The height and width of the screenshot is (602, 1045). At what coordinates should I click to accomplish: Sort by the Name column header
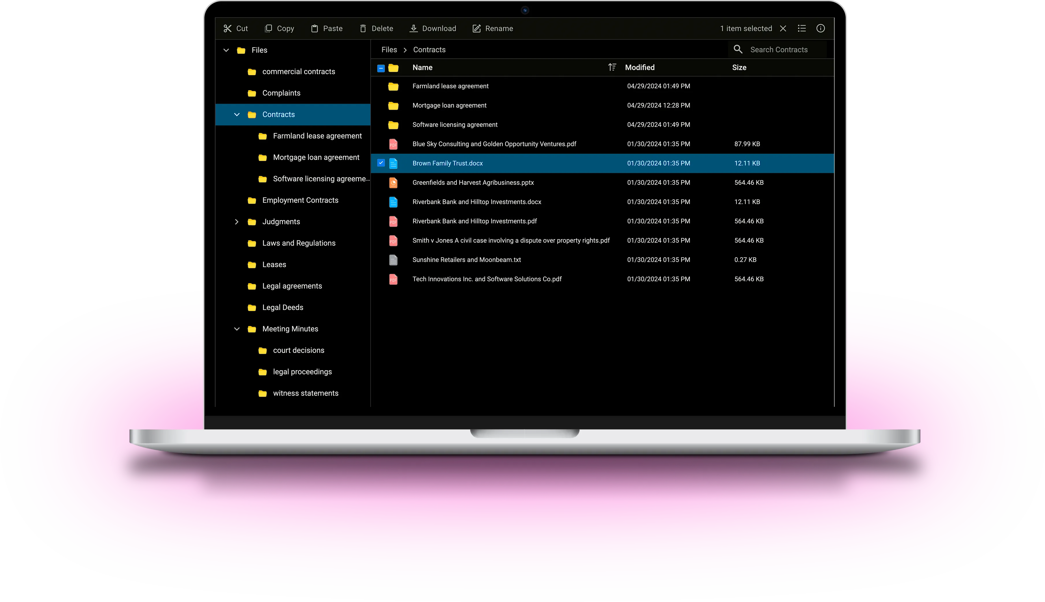(x=422, y=67)
